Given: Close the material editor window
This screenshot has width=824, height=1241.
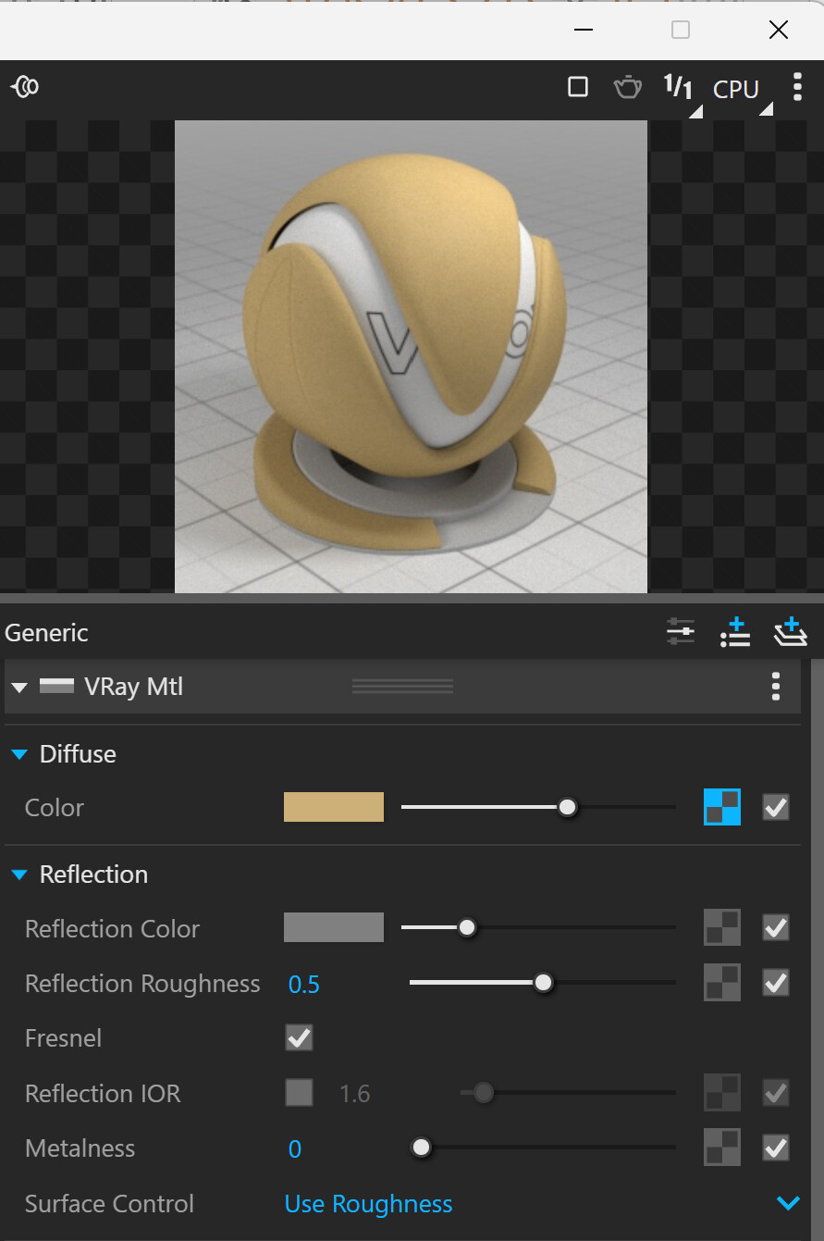Looking at the screenshot, I should (779, 30).
